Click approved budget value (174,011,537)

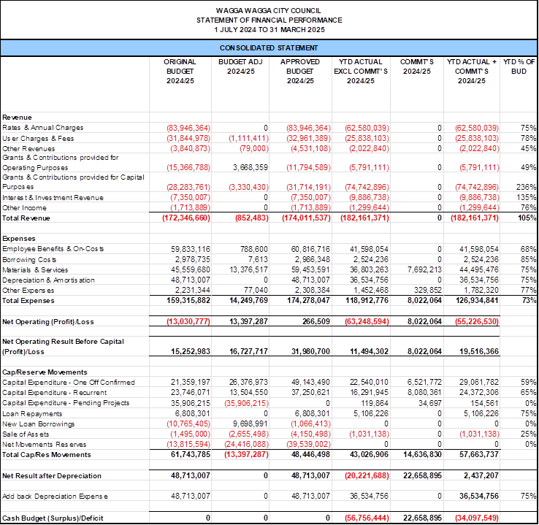[306, 218]
